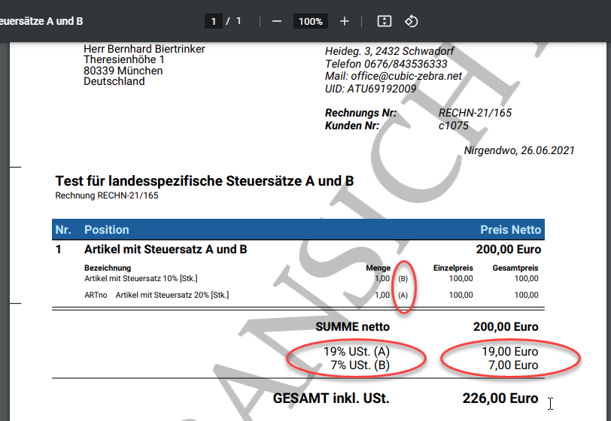Viewport: 611px width, 421px height.
Task: Click the Telefon 0676/843536333 line
Action: [386, 63]
